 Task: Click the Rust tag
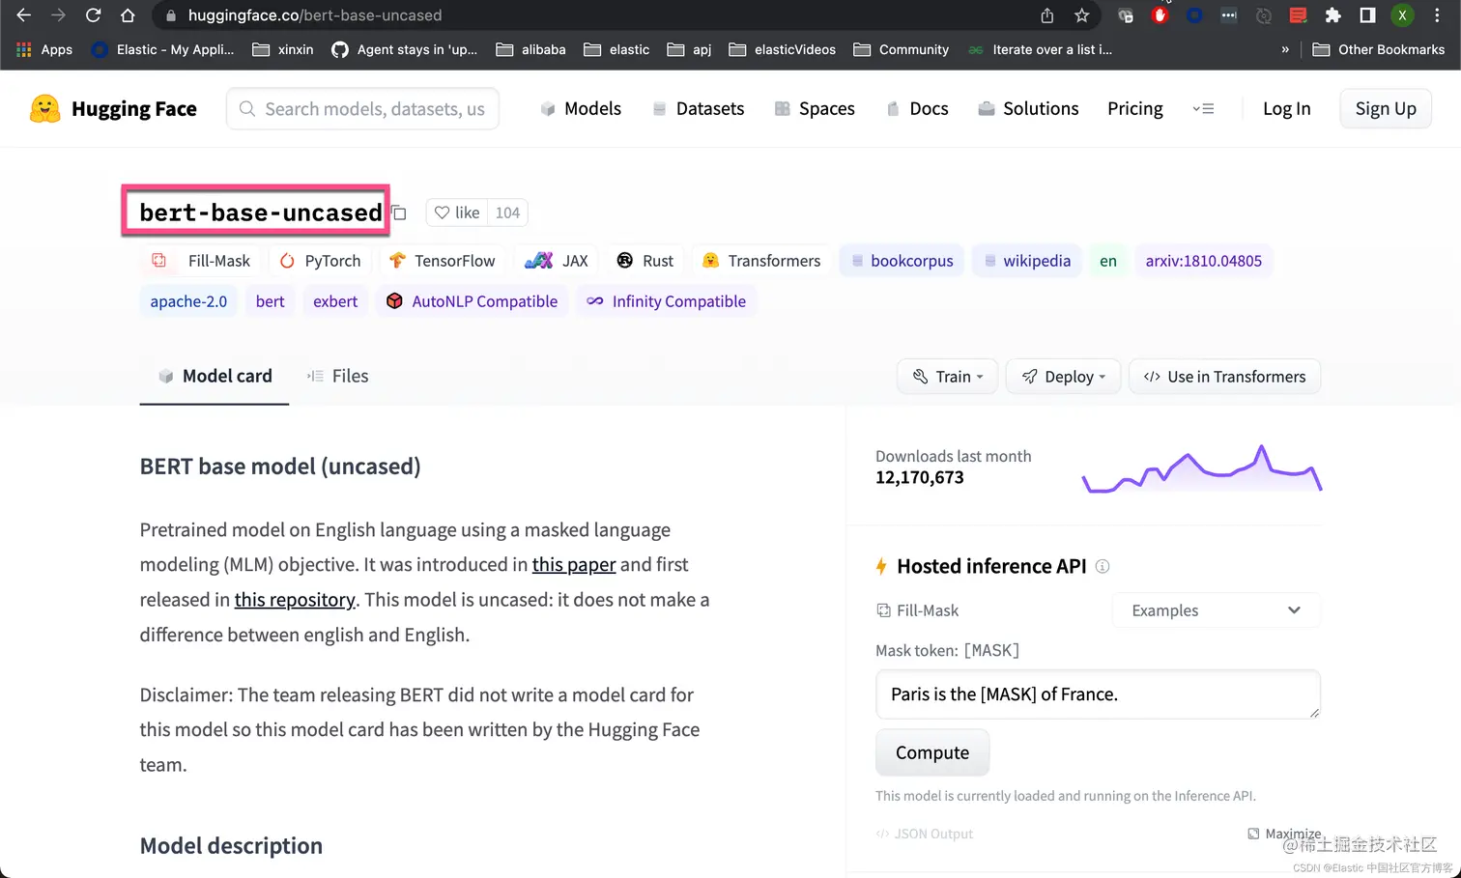point(645,261)
